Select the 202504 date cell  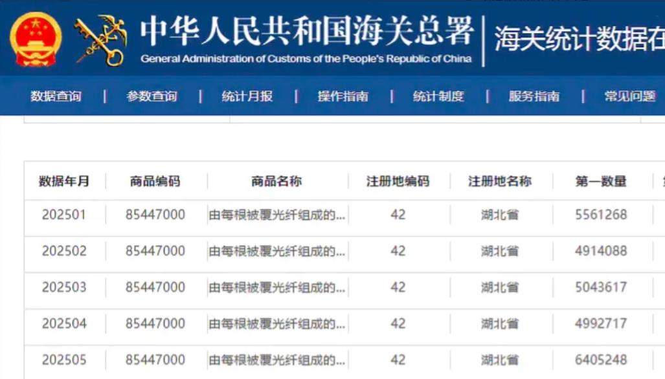click(x=64, y=324)
